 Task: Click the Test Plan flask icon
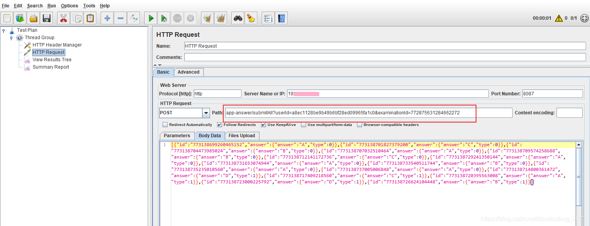(12, 30)
